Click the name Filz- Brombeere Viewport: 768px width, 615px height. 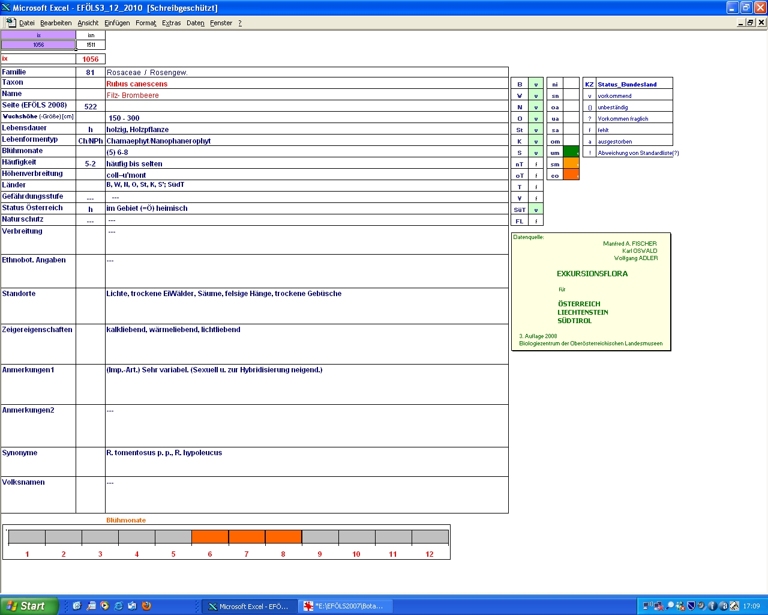click(x=133, y=95)
